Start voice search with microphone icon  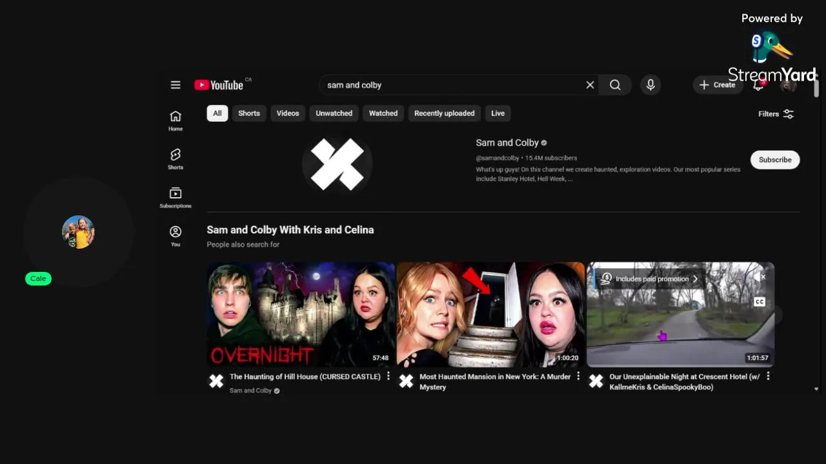[x=650, y=85]
